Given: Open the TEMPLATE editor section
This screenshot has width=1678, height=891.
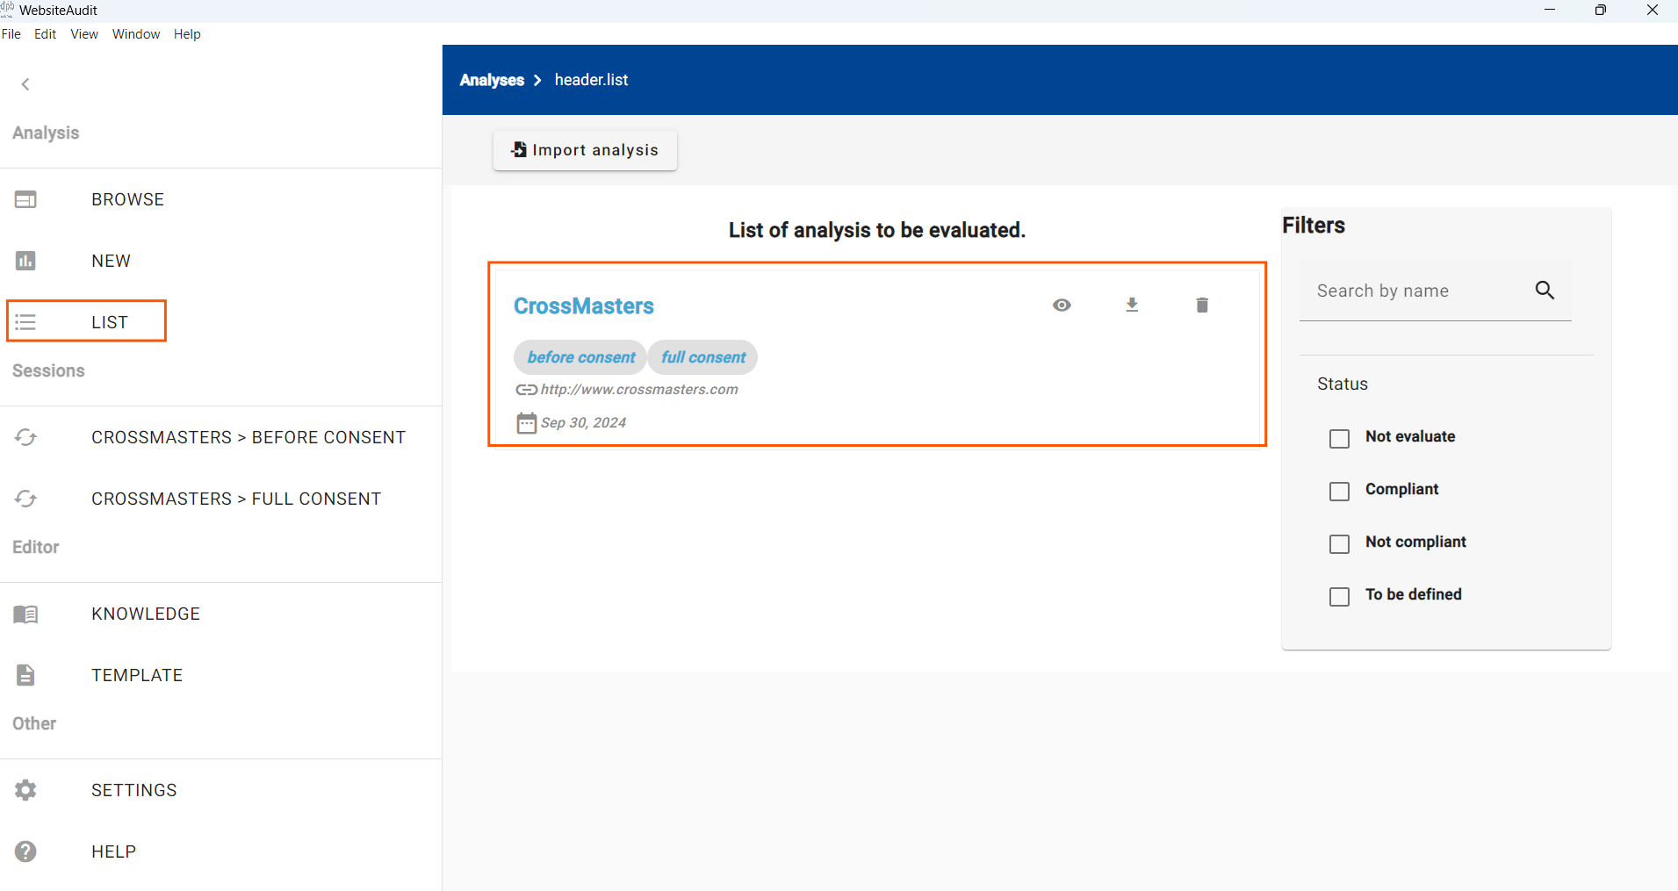Looking at the screenshot, I should pyautogui.click(x=137, y=675).
